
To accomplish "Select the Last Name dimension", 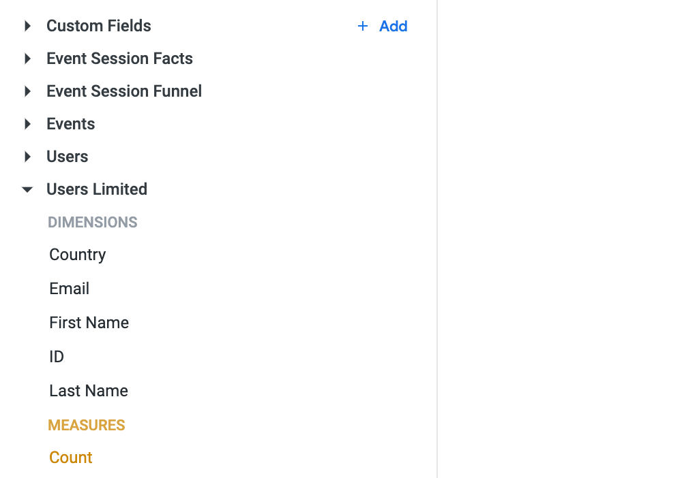I will tap(88, 391).
